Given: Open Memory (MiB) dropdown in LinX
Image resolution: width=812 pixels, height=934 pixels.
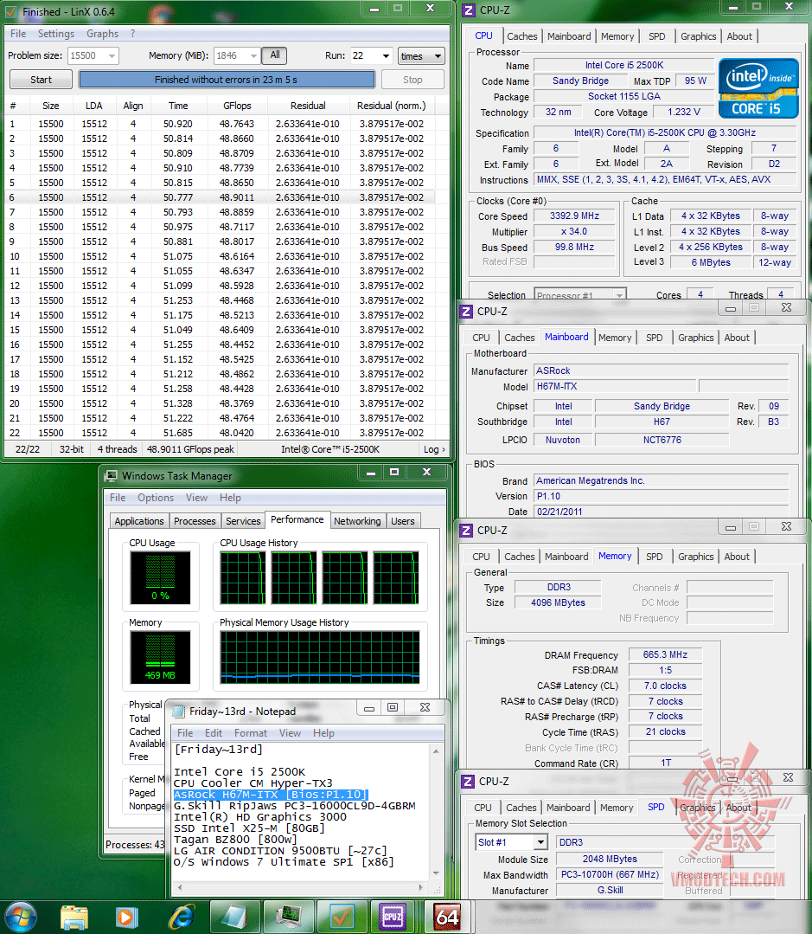Looking at the screenshot, I should tap(254, 56).
